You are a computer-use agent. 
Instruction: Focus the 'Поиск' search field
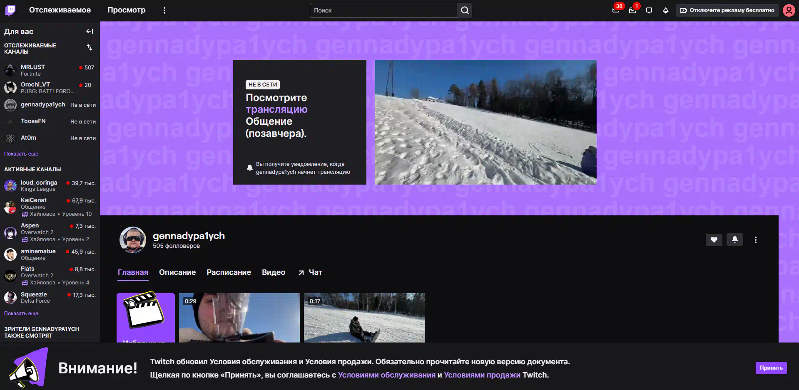(383, 10)
